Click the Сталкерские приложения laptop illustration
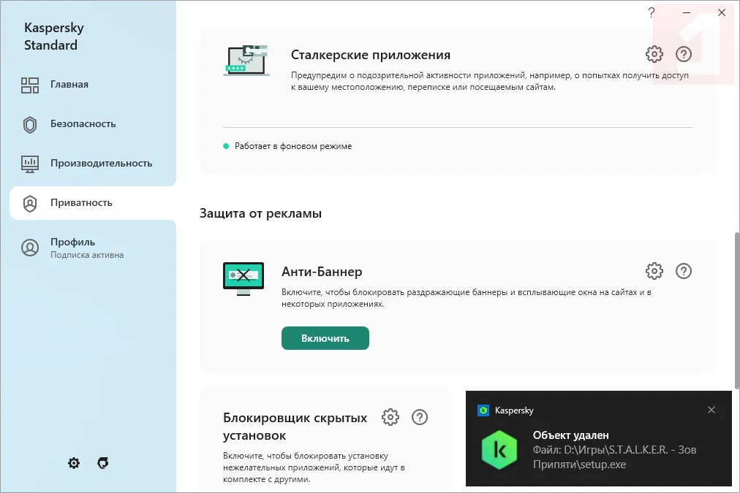The height and width of the screenshot is (493, 740). 247,61
